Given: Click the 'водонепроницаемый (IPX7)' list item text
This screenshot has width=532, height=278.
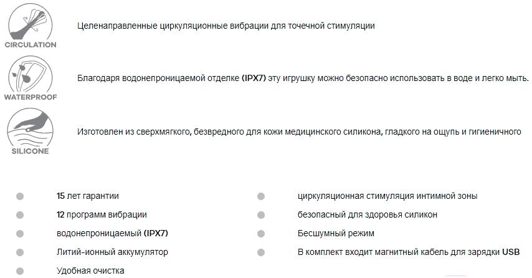Looking at the screenshot, I should (x=112, y=234).
